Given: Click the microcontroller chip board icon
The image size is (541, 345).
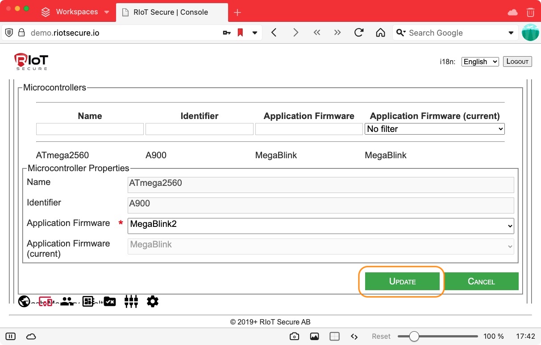Looking at the screenshot, I should pos(88,302).
